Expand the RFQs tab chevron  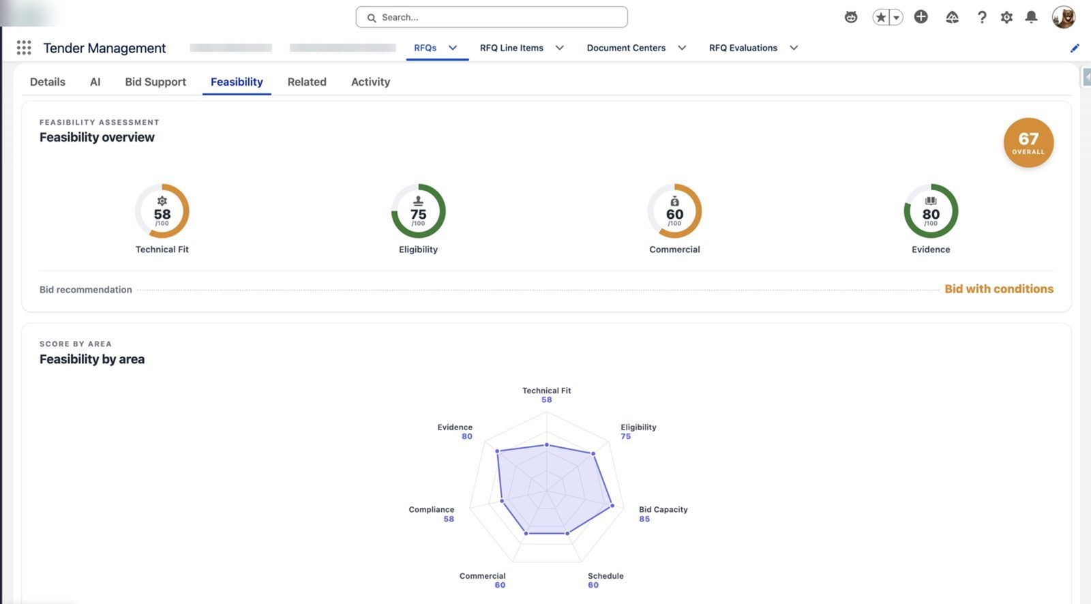coord(453,48)
